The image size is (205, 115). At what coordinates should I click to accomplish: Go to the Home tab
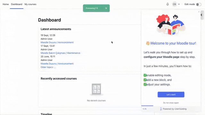point(6,4)
